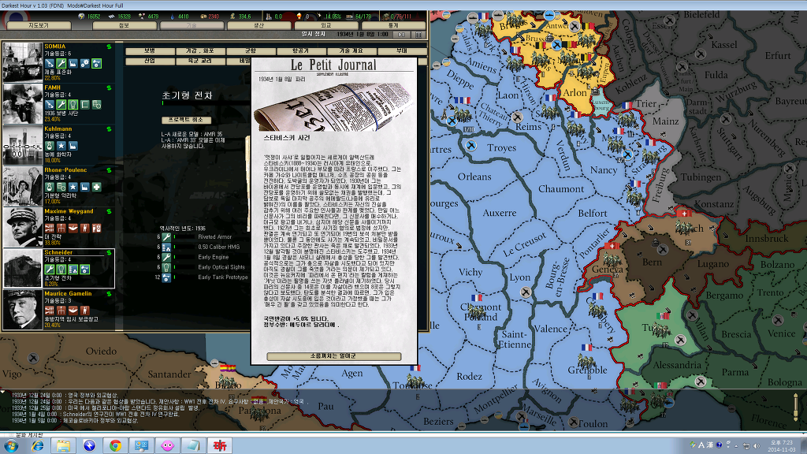Click Lyon province on the map

[520, 277]
